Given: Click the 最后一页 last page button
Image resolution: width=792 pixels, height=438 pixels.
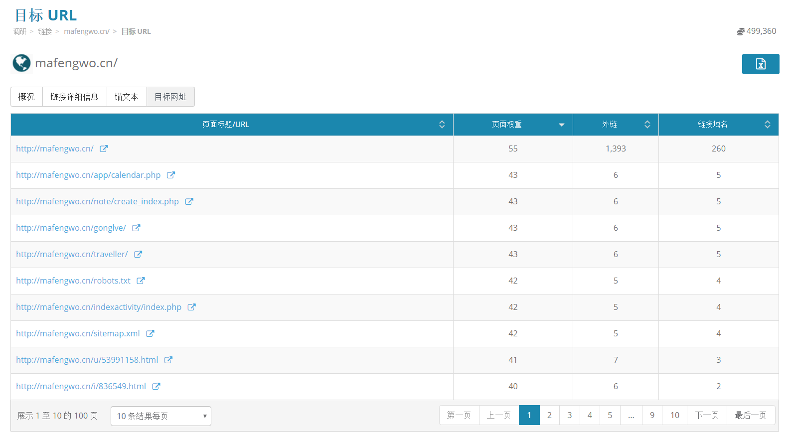Looking at the screenshot, I should click(x=751, y=415).
